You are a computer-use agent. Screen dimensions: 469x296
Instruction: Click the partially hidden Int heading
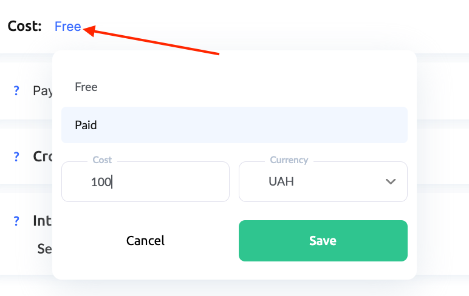coord(43,221)
